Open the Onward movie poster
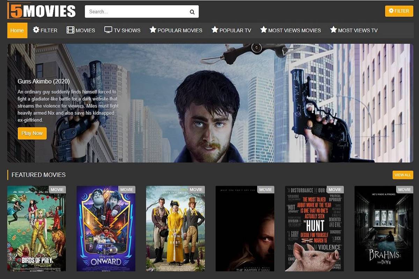The image size is (419, 279). click(x=106, y=228)
